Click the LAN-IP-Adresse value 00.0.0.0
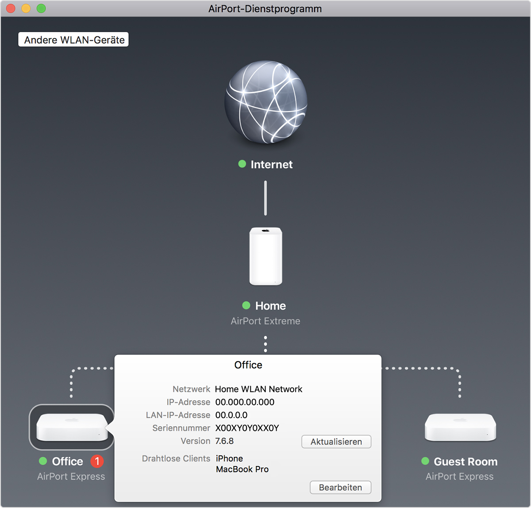 point(231,415)
